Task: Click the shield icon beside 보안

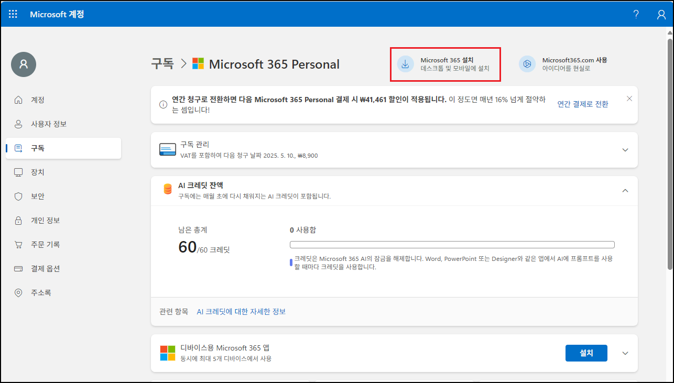Action: [18, 196]
